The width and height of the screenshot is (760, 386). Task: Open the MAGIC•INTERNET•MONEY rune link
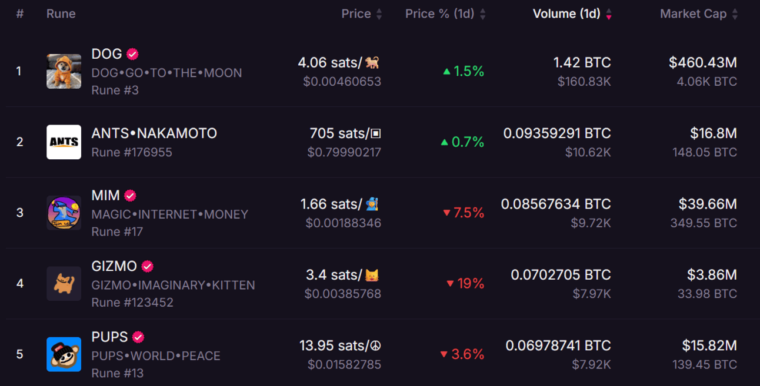[x=169, y=214]
